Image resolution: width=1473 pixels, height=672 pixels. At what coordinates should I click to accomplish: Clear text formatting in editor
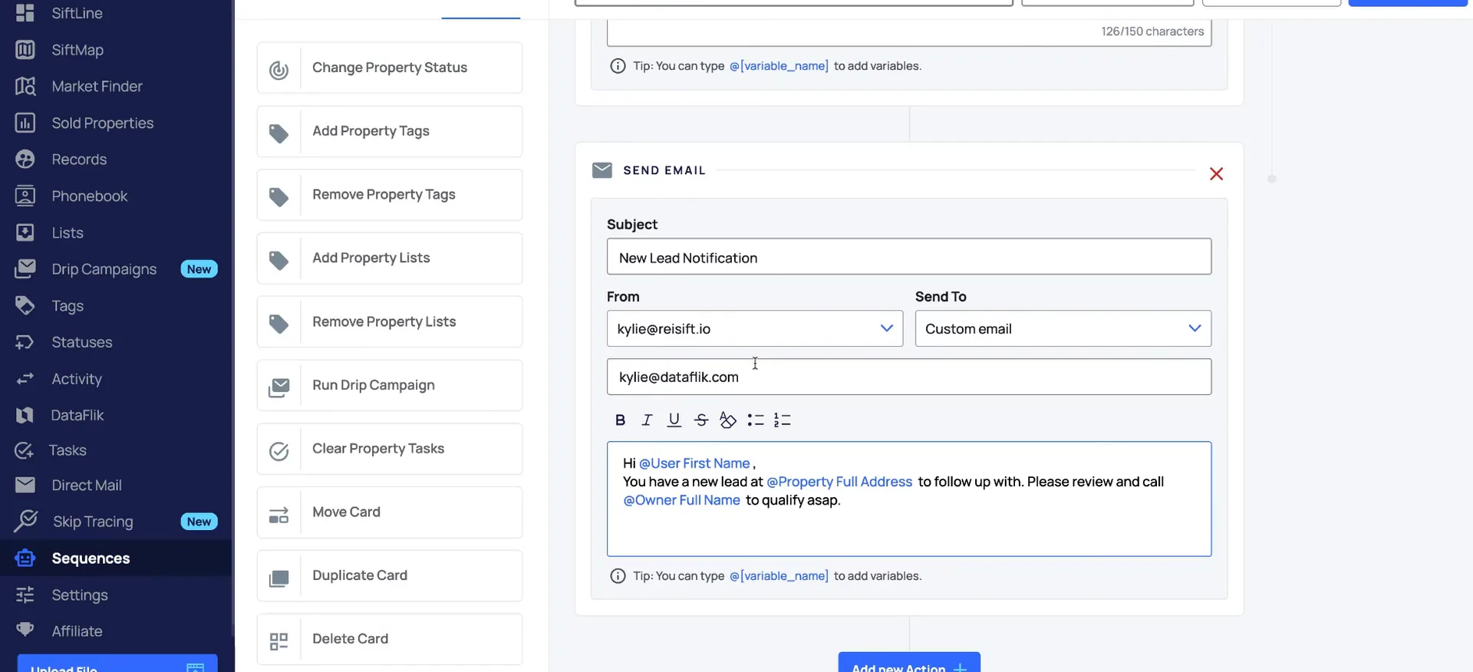click(x=728, y=420)
